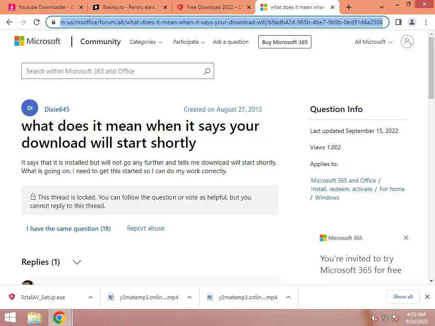435x326 pixels.
Task: Close the downloads bar
Action: point(427,297)
